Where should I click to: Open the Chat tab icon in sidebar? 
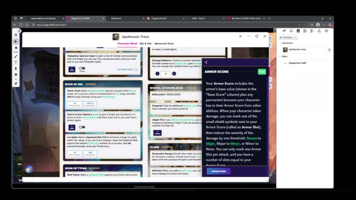coord(284,31)
